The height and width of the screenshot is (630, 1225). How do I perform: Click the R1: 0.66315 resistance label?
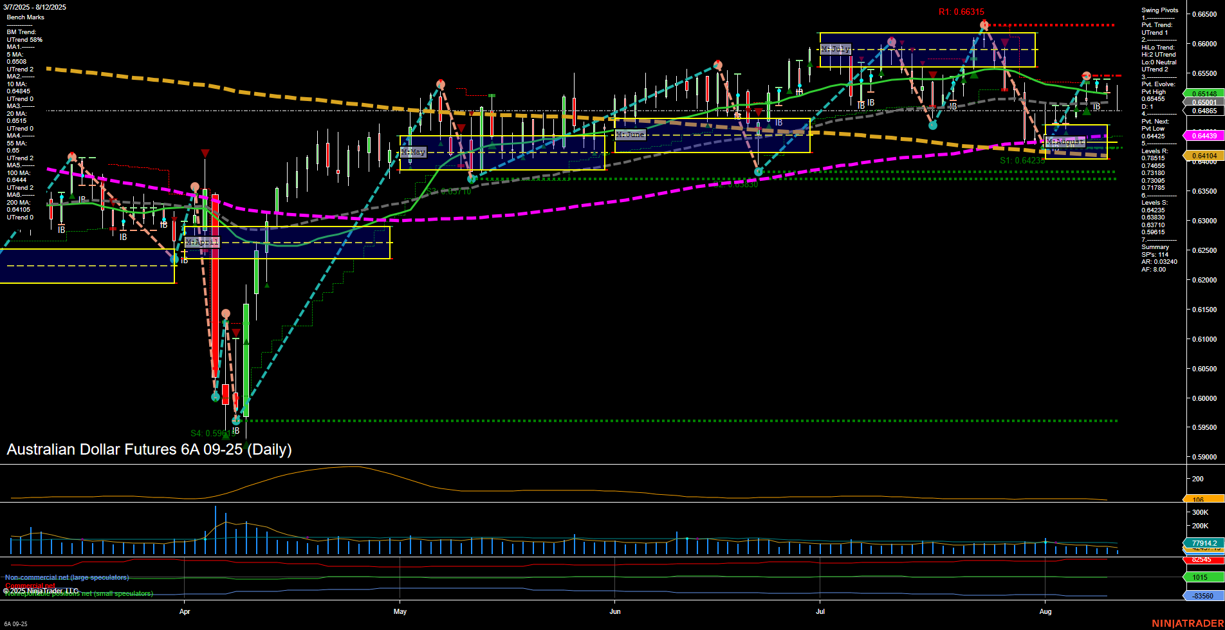(960, 11)
